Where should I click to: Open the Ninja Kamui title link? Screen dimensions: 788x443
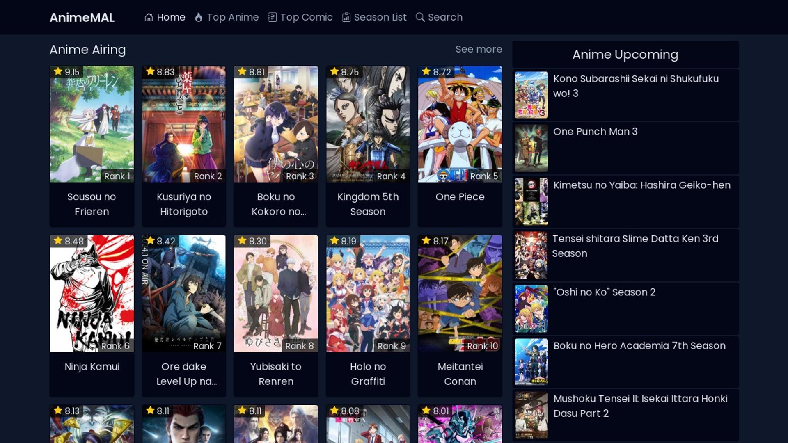point(92,367)
